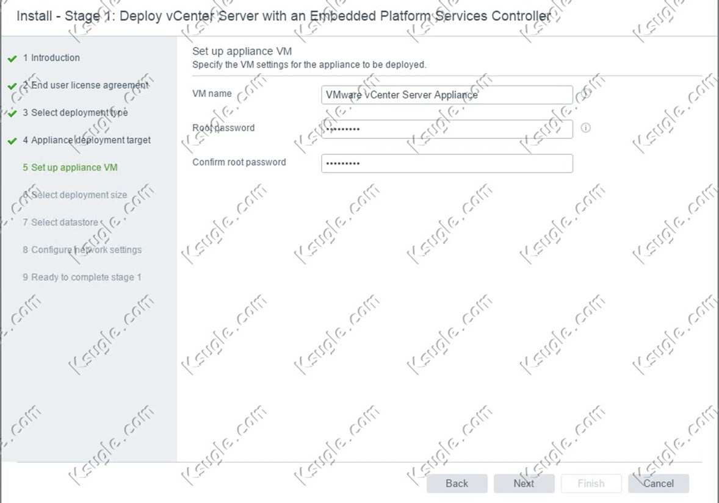719x503 pixels.
Task: Click the 'Confirm root password' label
Action: point(239,162)
